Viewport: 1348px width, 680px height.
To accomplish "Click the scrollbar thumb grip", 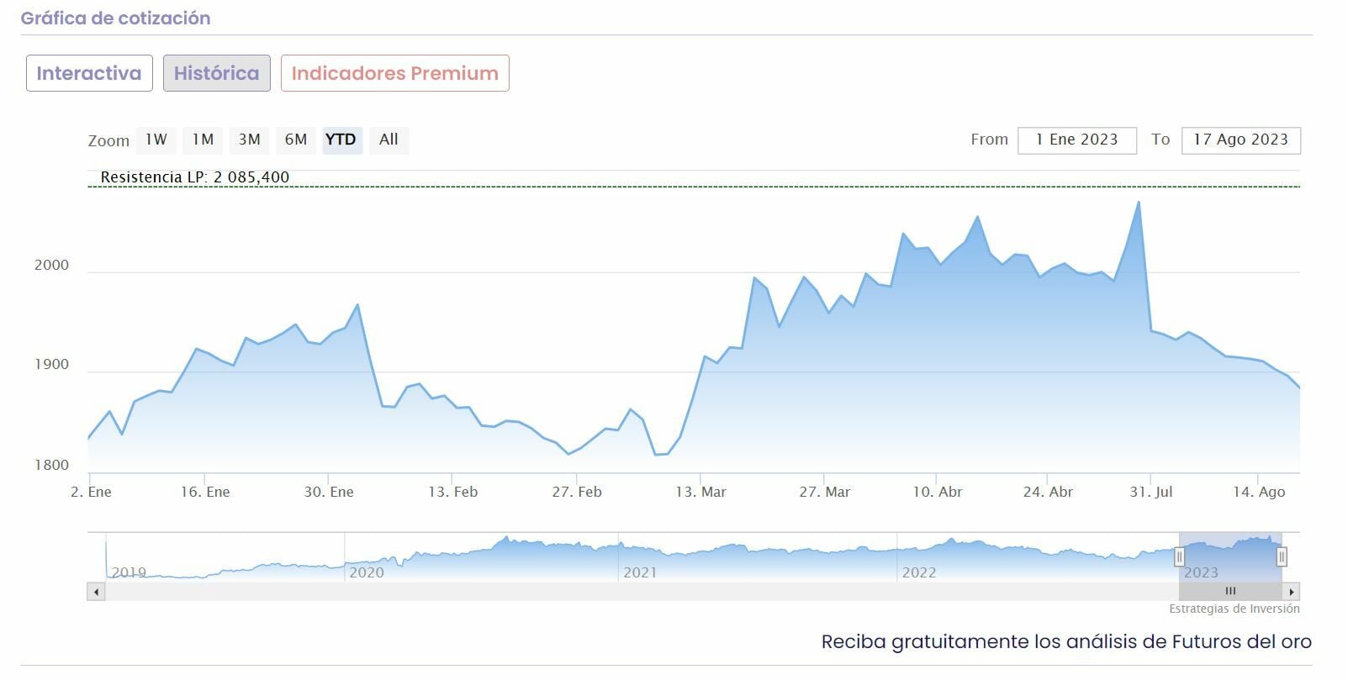I will point(1230,592).
